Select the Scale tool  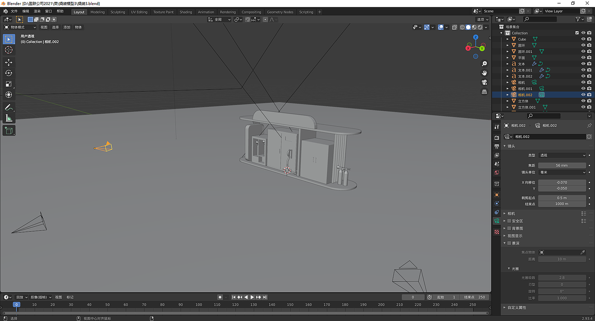point(9,84)
